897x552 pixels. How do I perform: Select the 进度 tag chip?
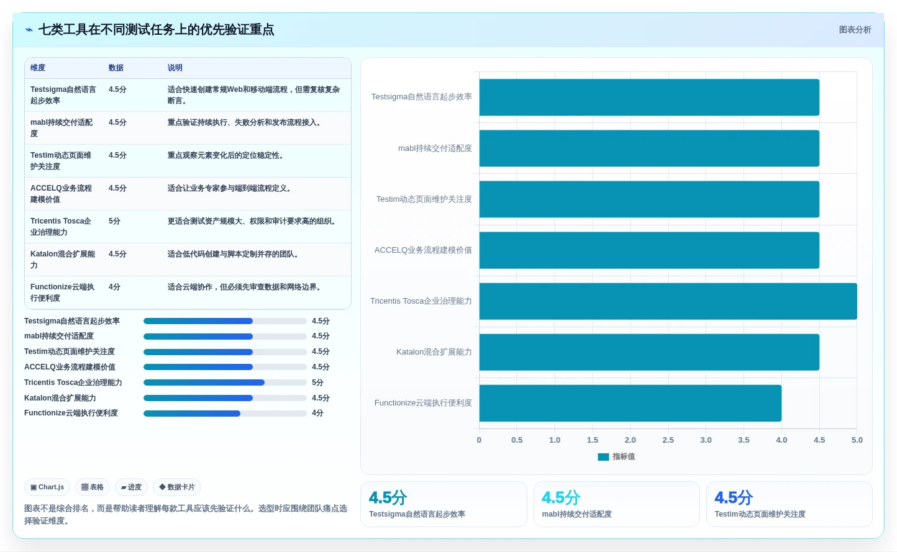coord(131,487)
